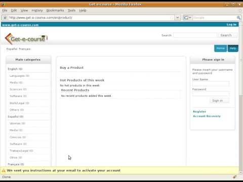This screenshot has width=243, height=182.
Task: Open the View menu
Action: [x=24, y=11]
